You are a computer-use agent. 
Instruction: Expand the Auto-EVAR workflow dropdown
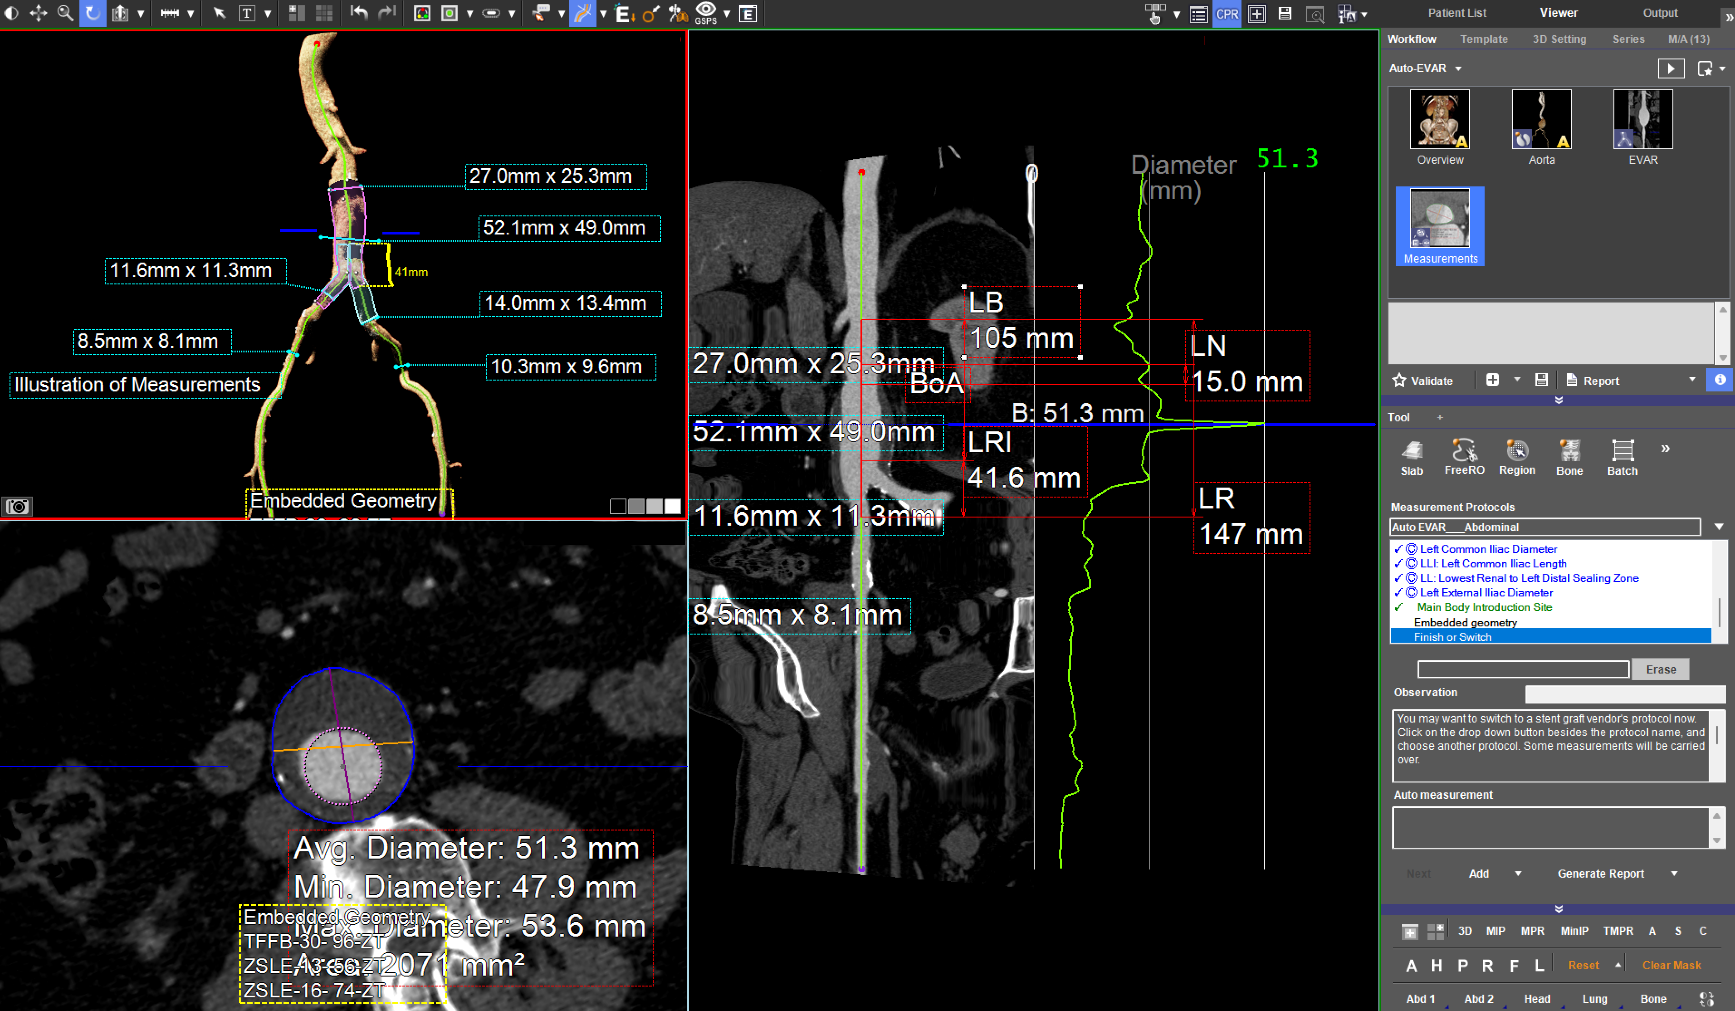coord(1458,69)
